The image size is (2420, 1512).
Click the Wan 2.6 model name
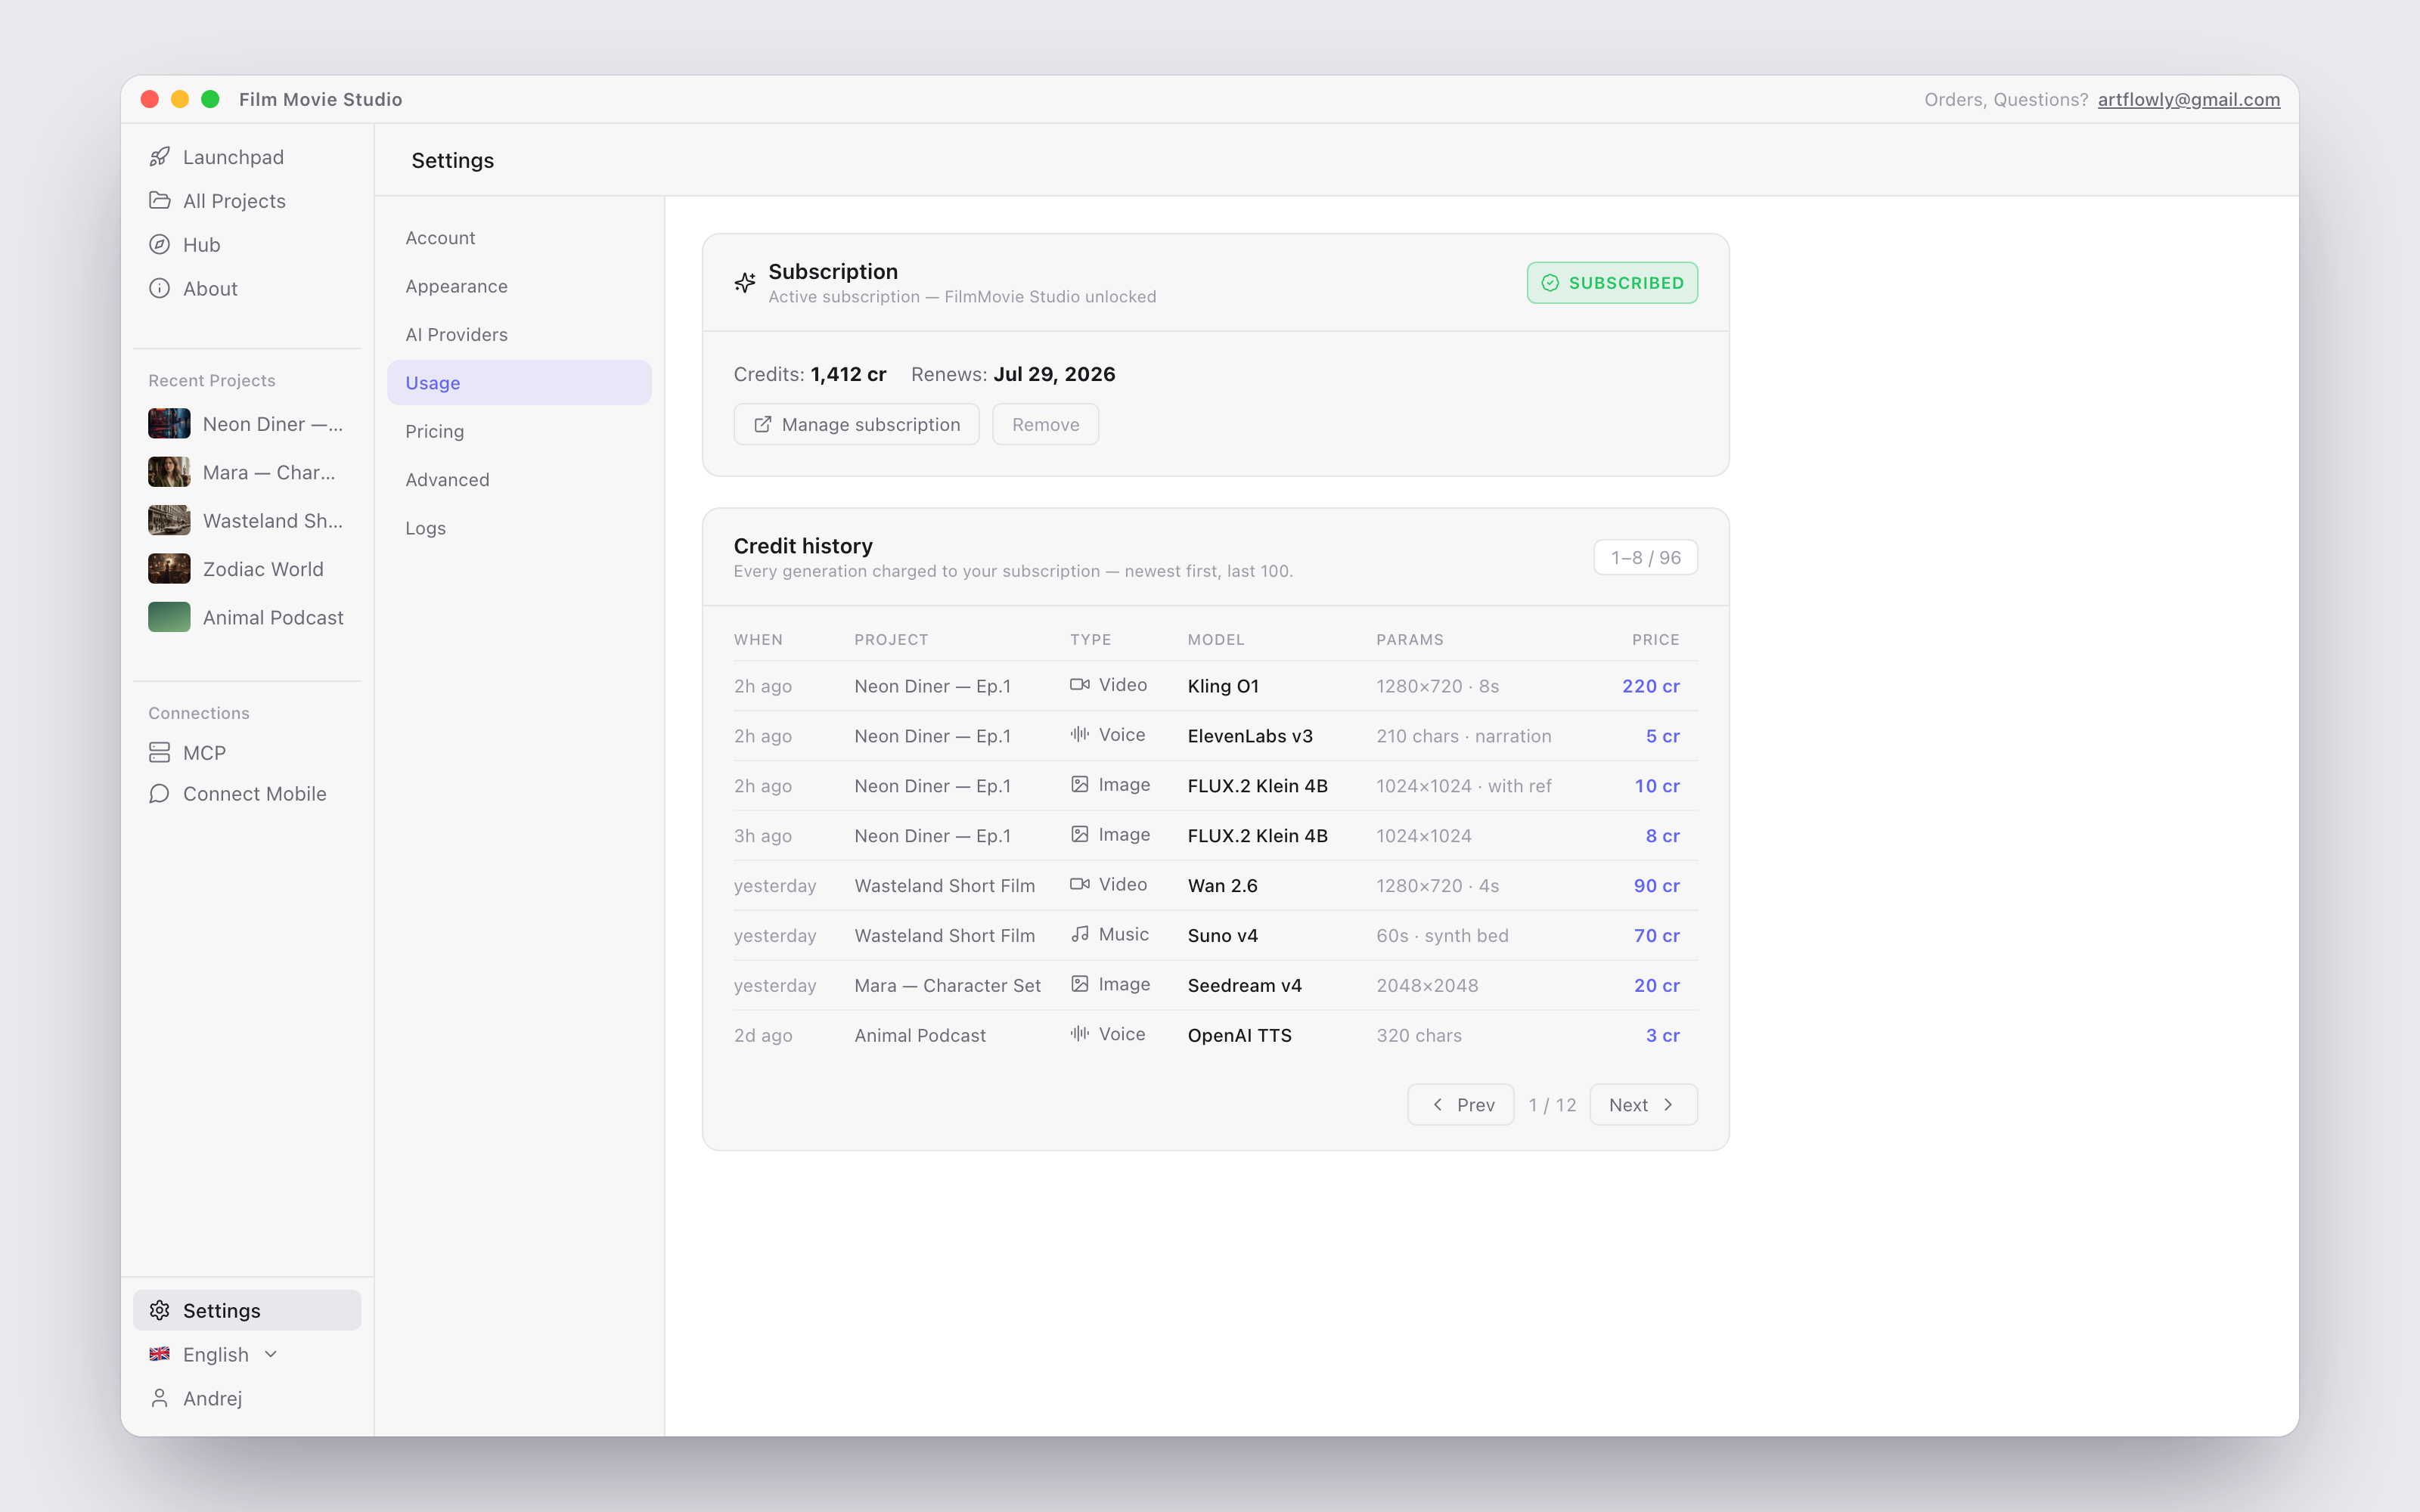[x=1222, y=886]
